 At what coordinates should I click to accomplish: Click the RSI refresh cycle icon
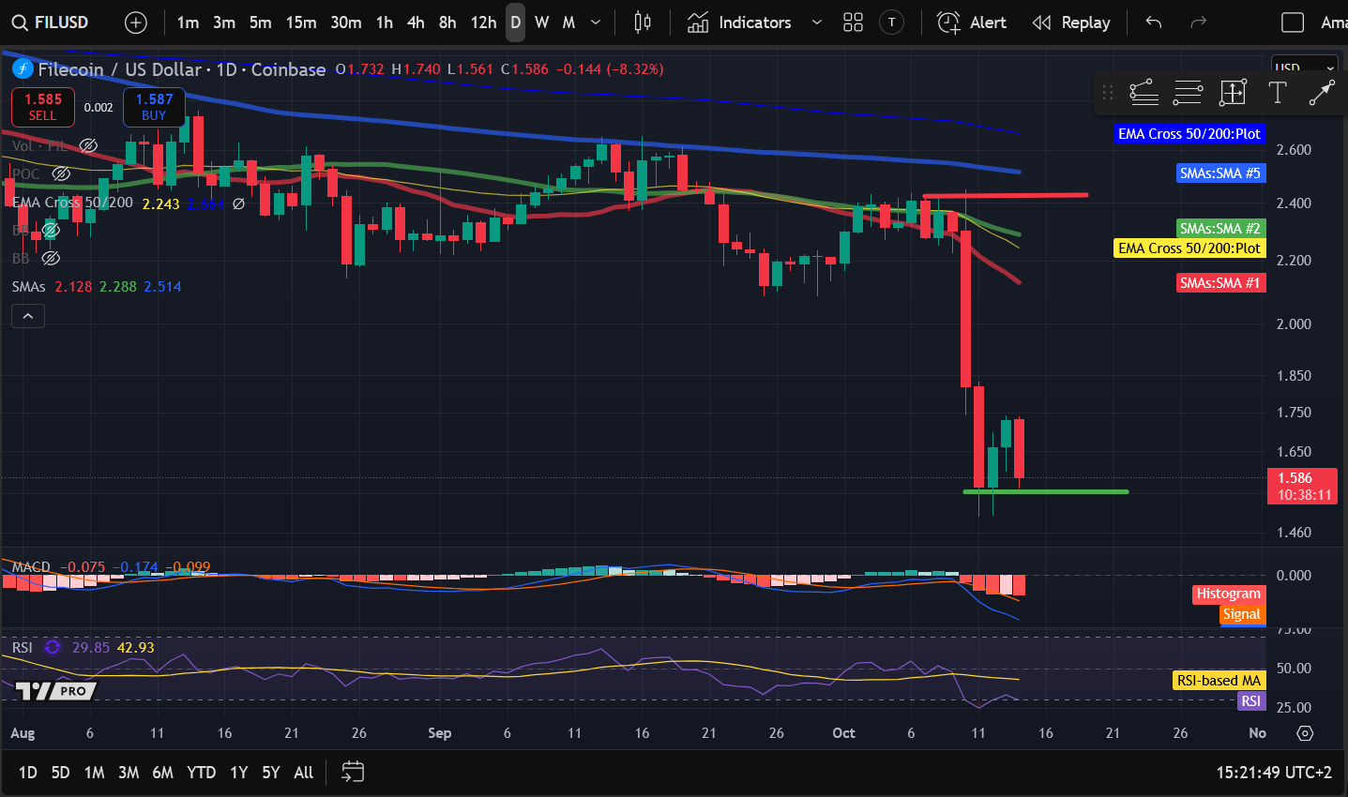pos(53,648)
